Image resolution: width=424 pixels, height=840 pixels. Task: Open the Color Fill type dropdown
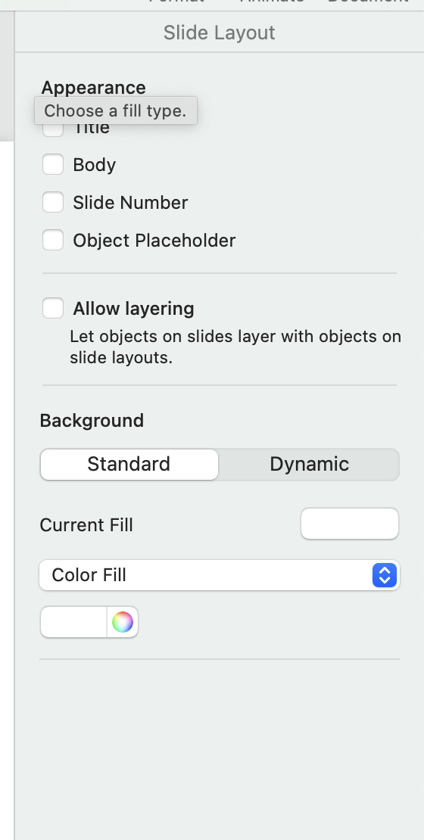[x=220, y=575]
